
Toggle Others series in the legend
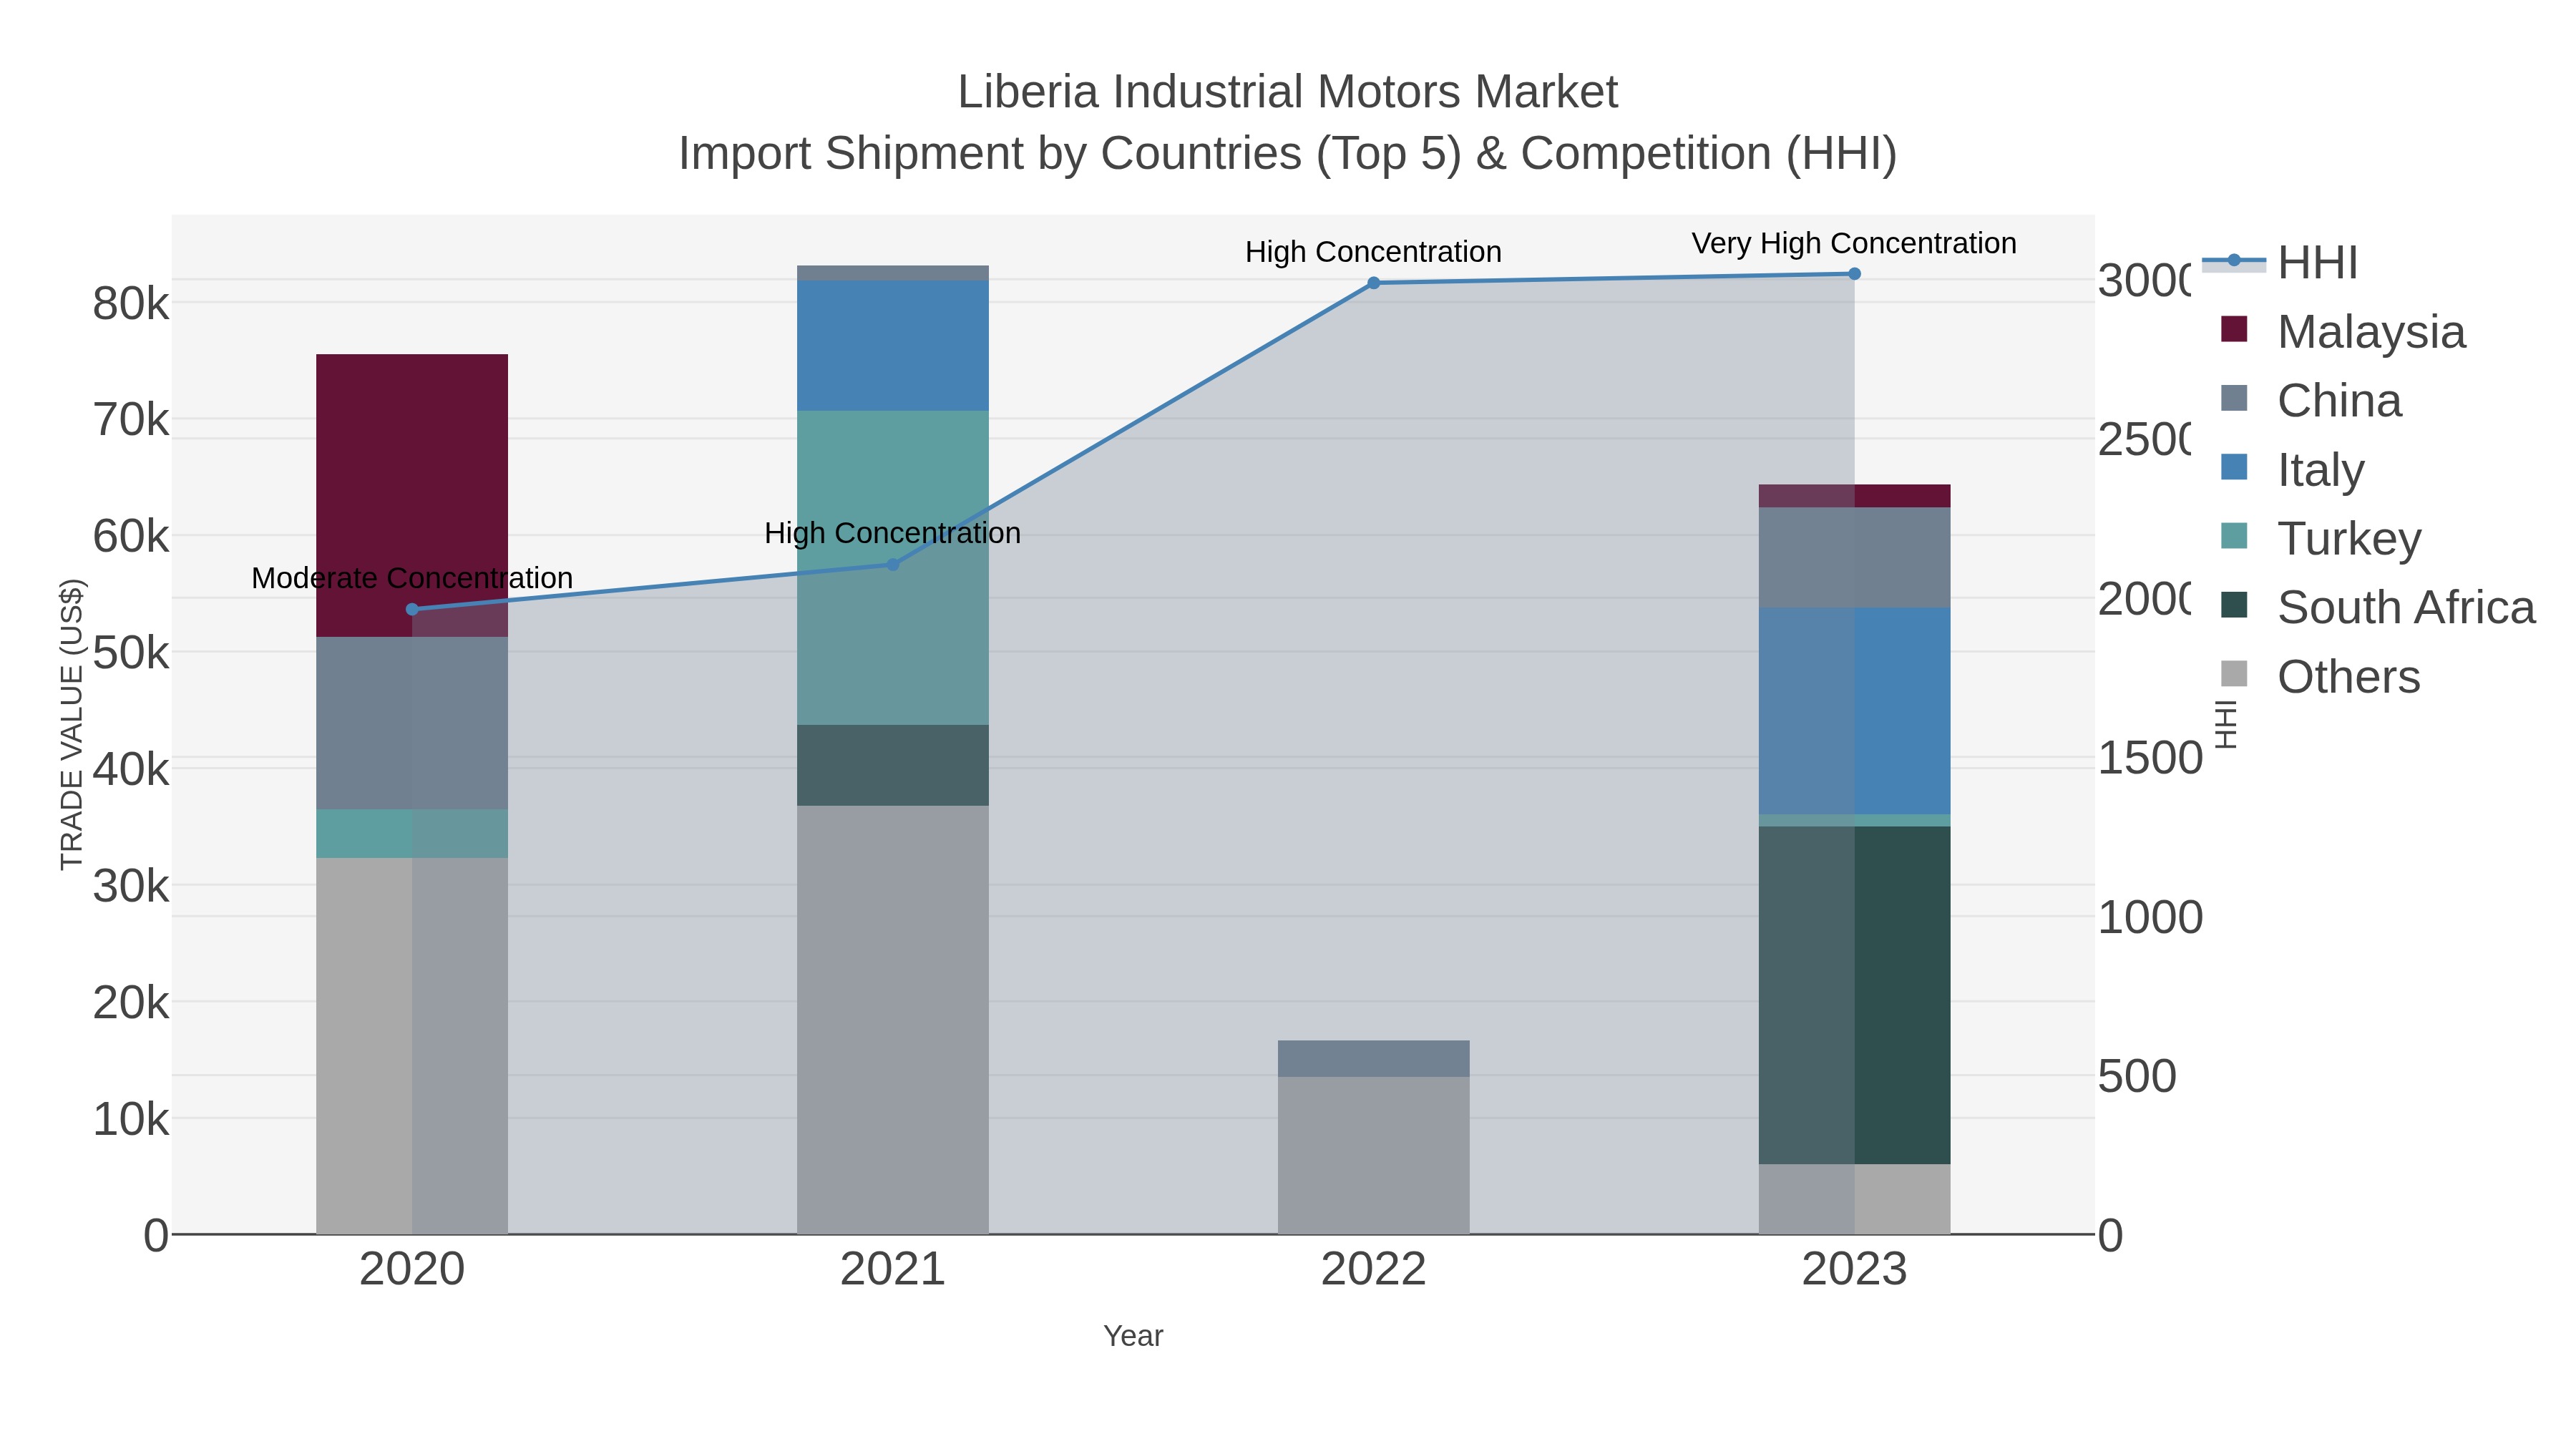[2320, 676]
